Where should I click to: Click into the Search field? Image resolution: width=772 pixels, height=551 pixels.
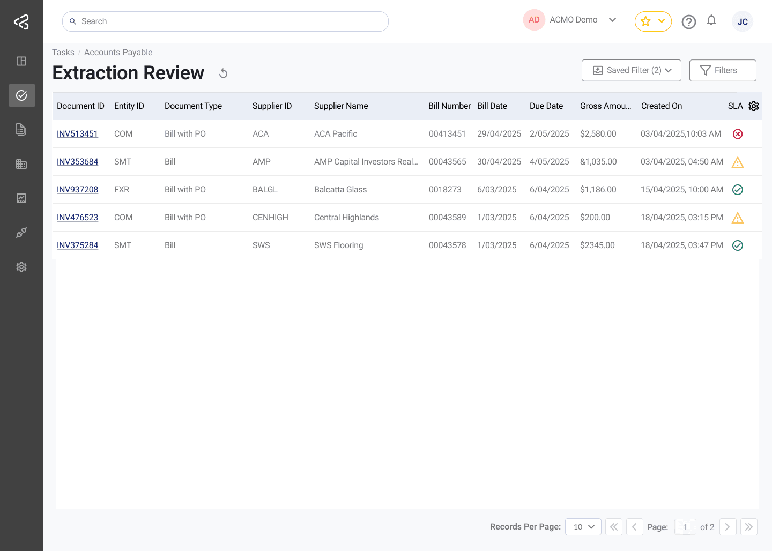click(x=225, y=21)
